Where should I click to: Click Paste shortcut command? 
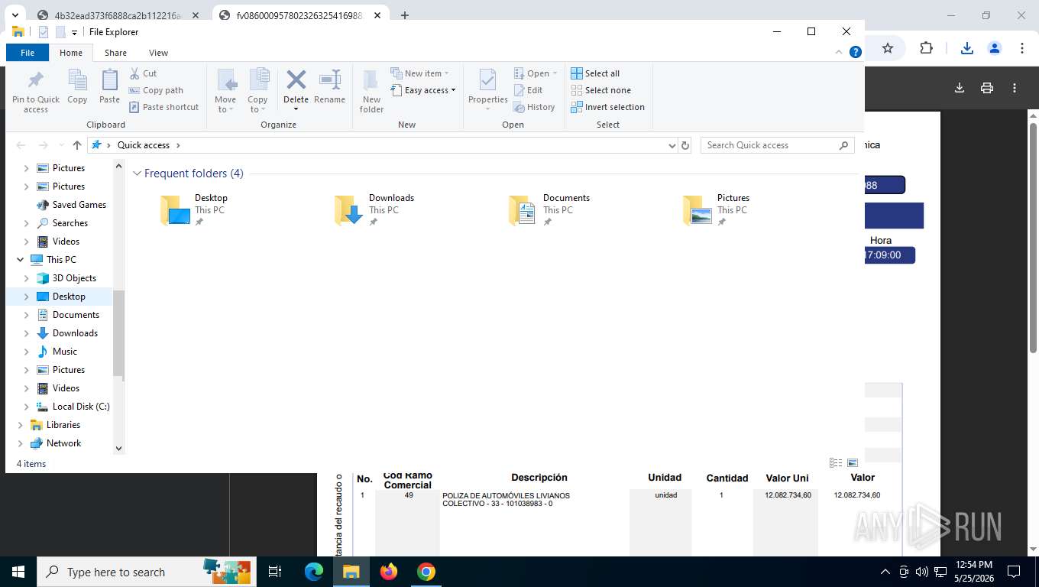[x=163, y=107]
